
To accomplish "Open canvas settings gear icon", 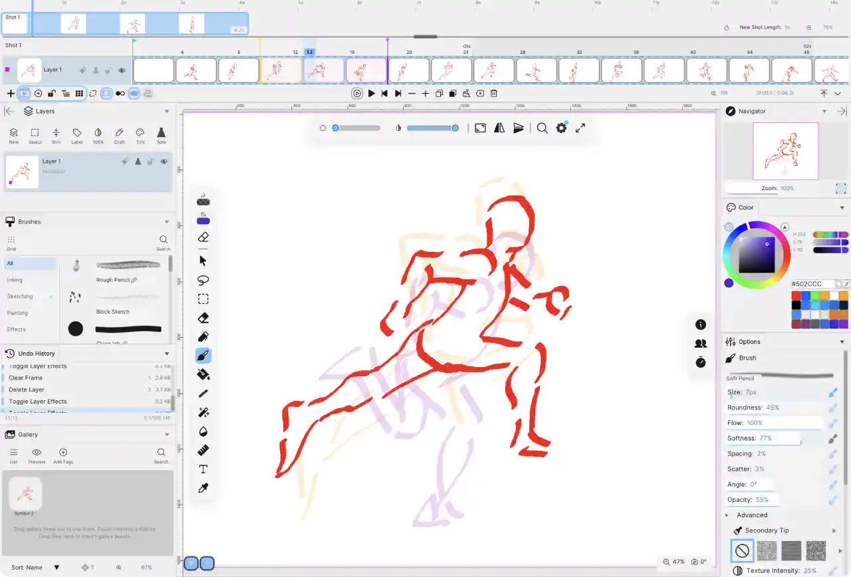I will tap(562, 128).
